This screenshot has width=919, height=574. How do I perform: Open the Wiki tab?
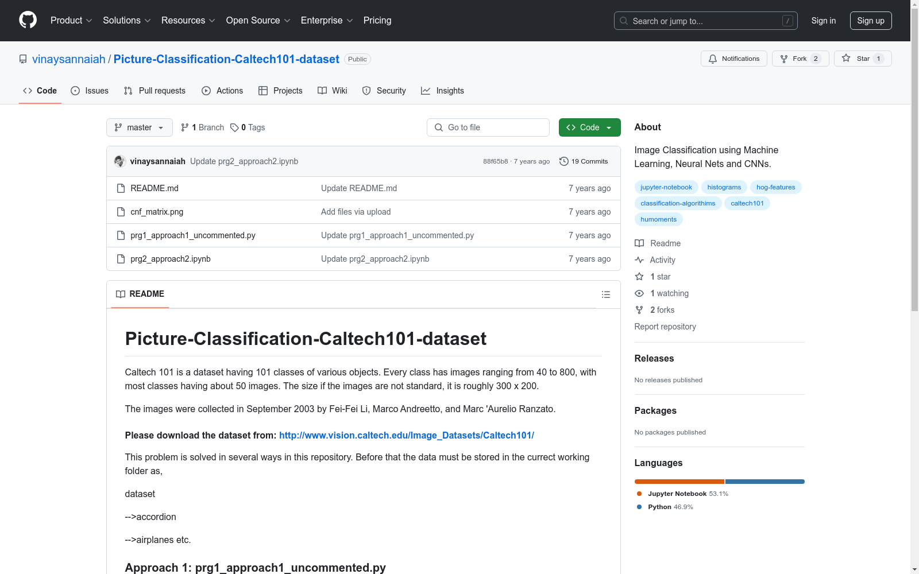pyautogui.click(x=333, y=91)
